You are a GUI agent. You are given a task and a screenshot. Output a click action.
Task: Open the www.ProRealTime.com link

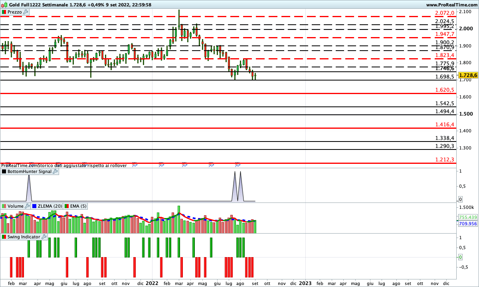(x=451, y=5)
